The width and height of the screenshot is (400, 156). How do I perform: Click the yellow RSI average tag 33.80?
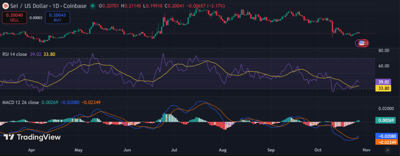(x=386, y=89)
